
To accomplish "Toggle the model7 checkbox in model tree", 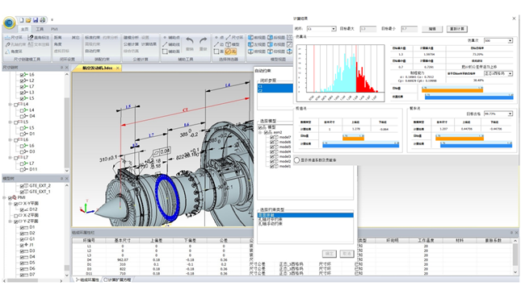I will tap(271, 137).
